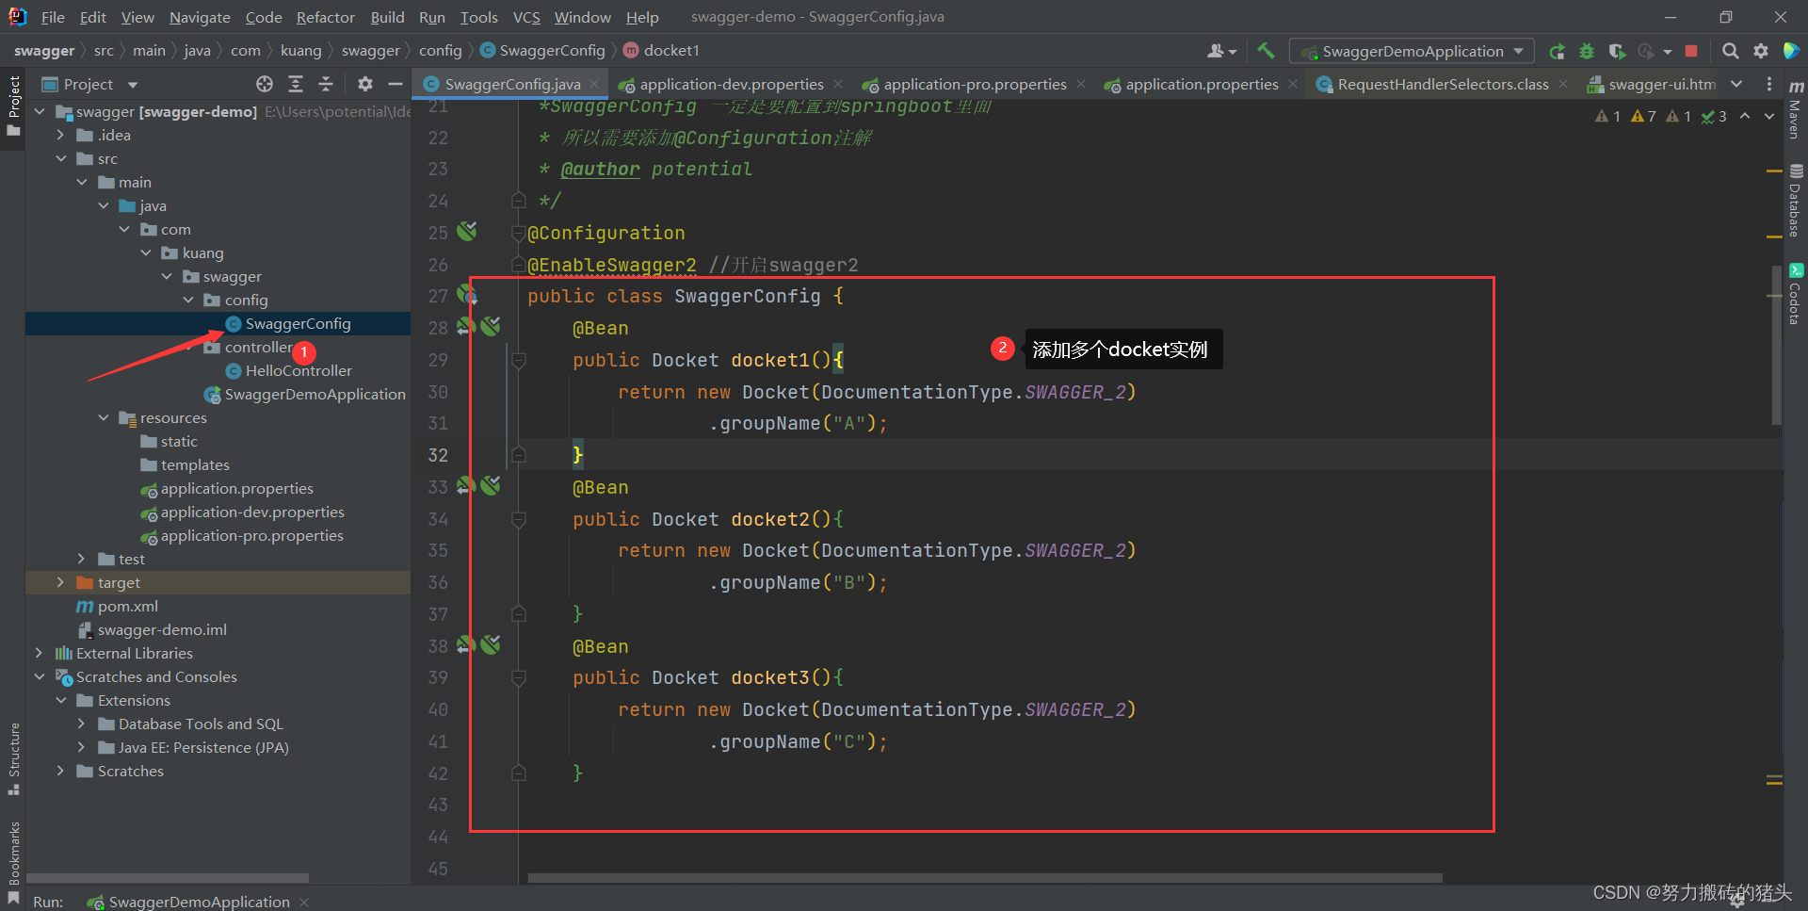Open the VCS menu

tap(526, 17)
